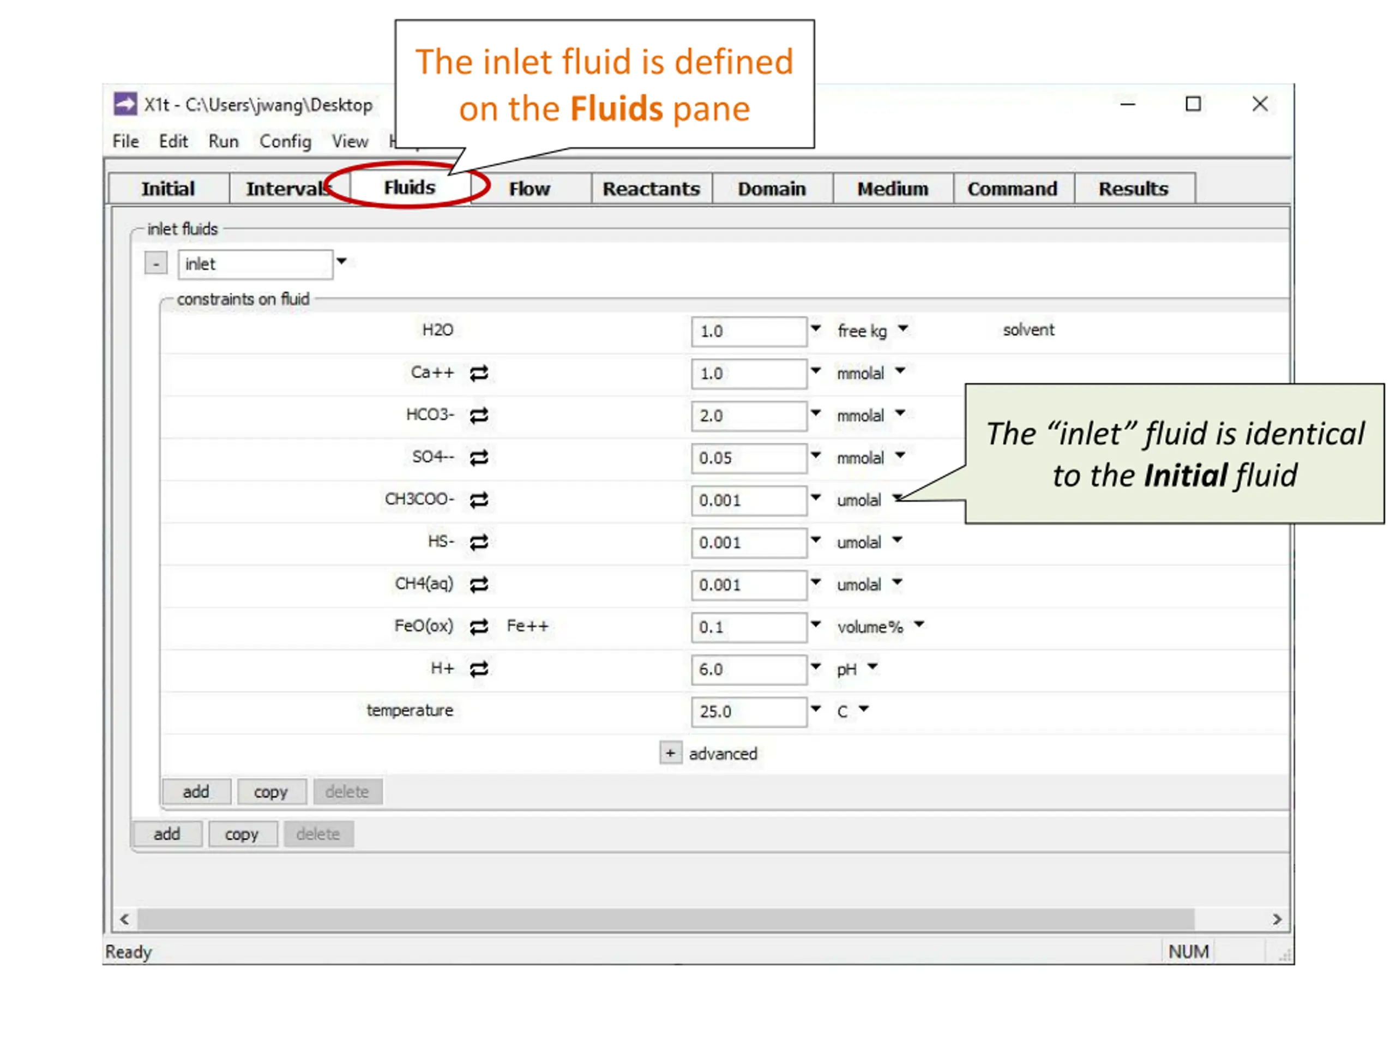
Task: Click add button in constraints on fluid
Action: tap(196, 792)
